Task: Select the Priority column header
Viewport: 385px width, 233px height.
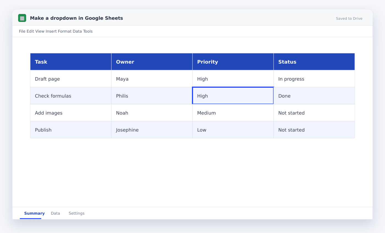Action: click(x=233, y=62)
